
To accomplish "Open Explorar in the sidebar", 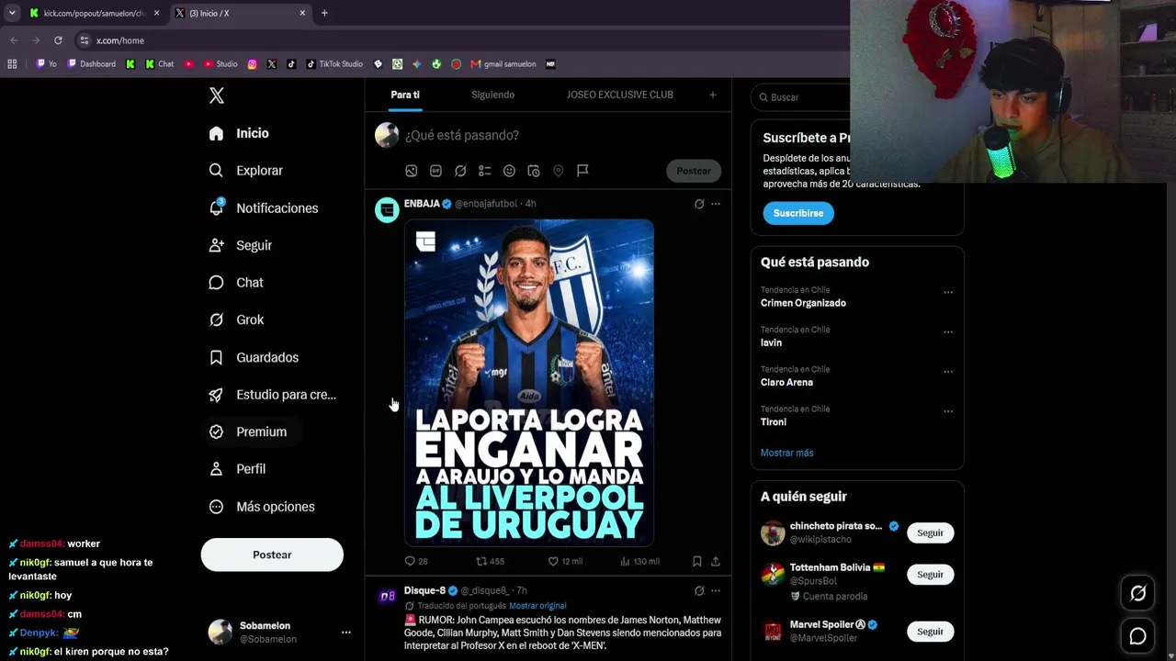I will coord(245,171).
